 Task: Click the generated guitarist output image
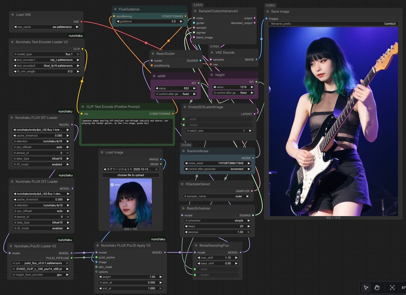coord(333,121)
